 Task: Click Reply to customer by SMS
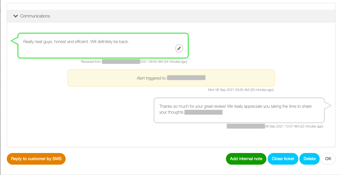(36, 159)
